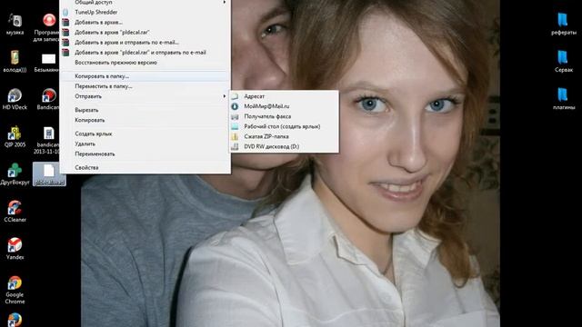Select Копировать в папку...
582x327 pixels.
pyautogui.click(x=145, y=76)
